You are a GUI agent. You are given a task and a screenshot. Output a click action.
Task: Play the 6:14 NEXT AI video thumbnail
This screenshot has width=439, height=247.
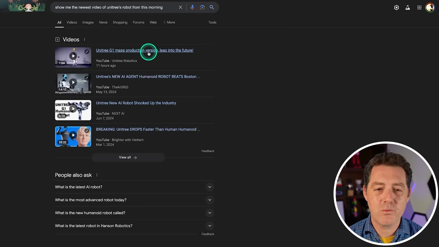[73, 110]
